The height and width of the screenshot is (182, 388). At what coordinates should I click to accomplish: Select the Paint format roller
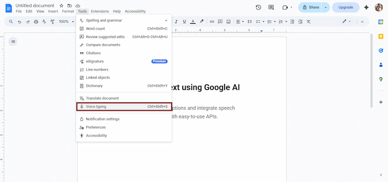52,21
